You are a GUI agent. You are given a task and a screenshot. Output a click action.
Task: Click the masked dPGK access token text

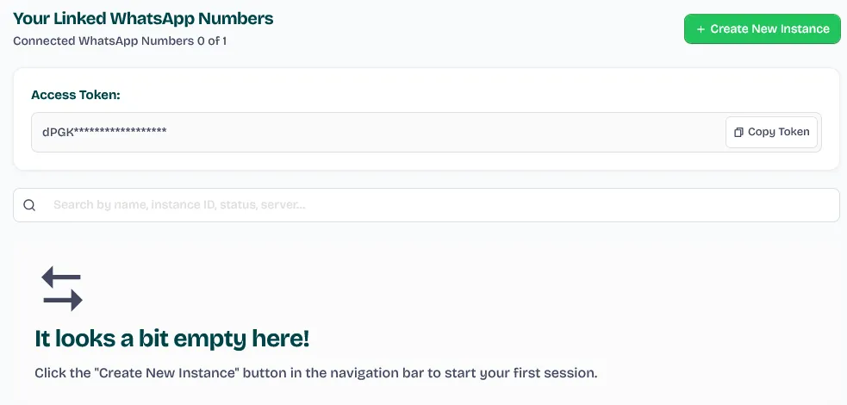coord(103,131)
